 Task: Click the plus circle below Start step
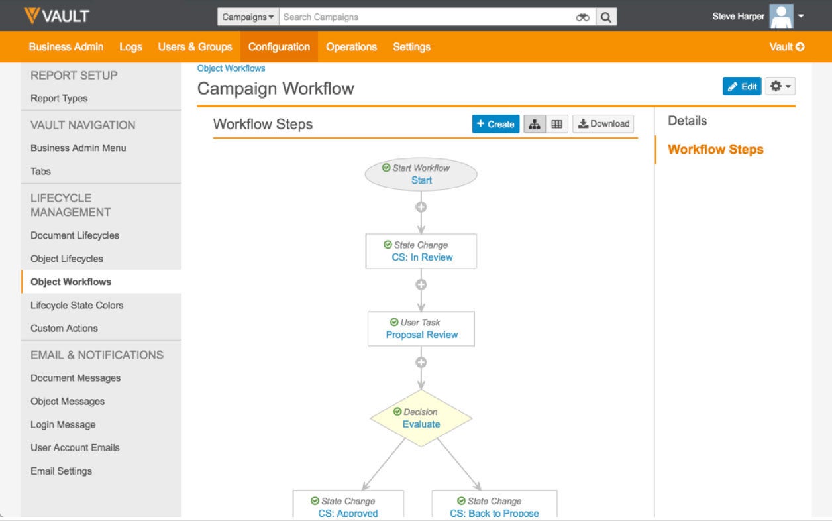tap(421, 207)
